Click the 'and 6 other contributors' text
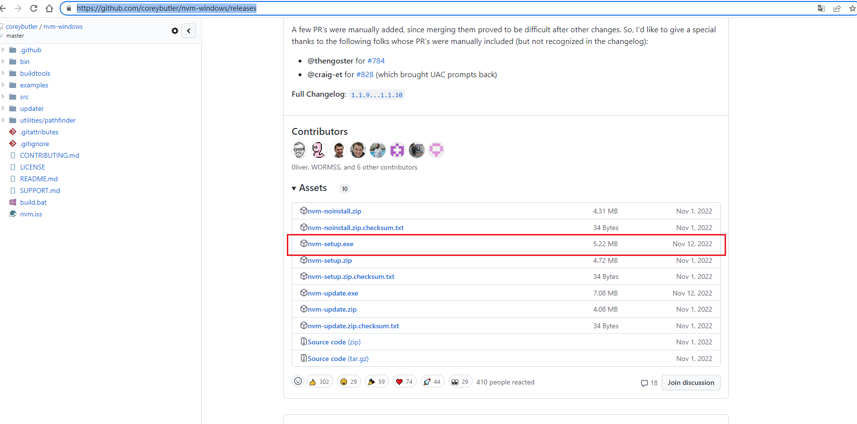This screenshot has width=857, height=424. [x=381, y=167]
